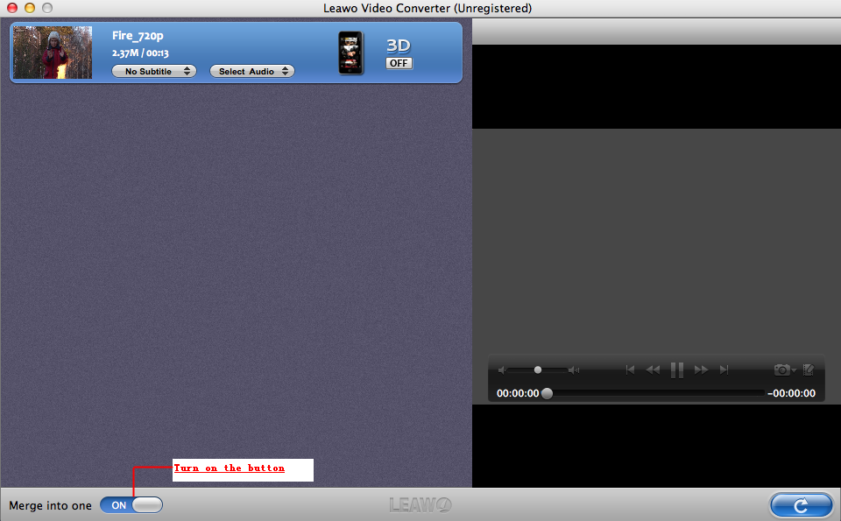Click the Fire_720p video thumbnail
841x521 pixels.
pos(53,53)
